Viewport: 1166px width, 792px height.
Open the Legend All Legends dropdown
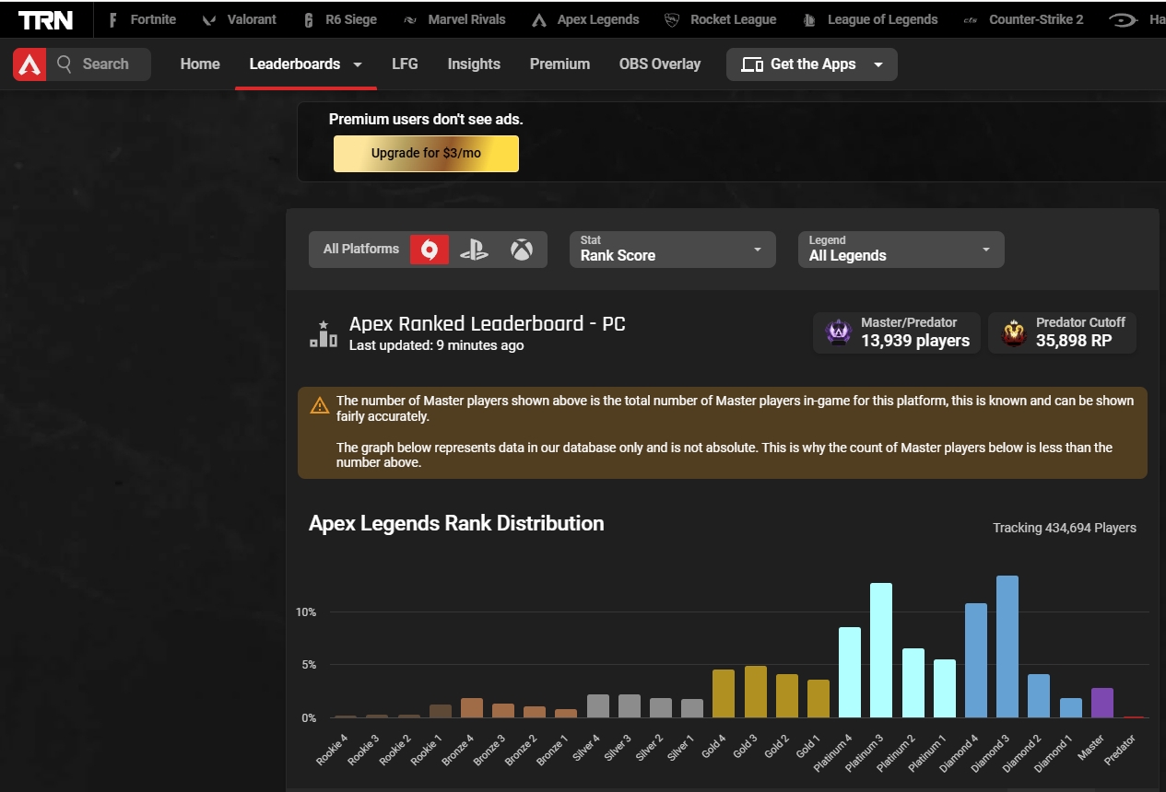pyautogui.click(x=901, y=250)
